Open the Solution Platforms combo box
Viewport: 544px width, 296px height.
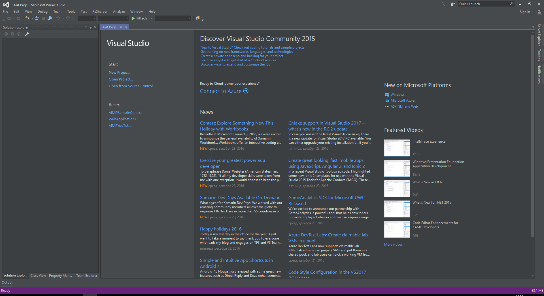(114, 18)
